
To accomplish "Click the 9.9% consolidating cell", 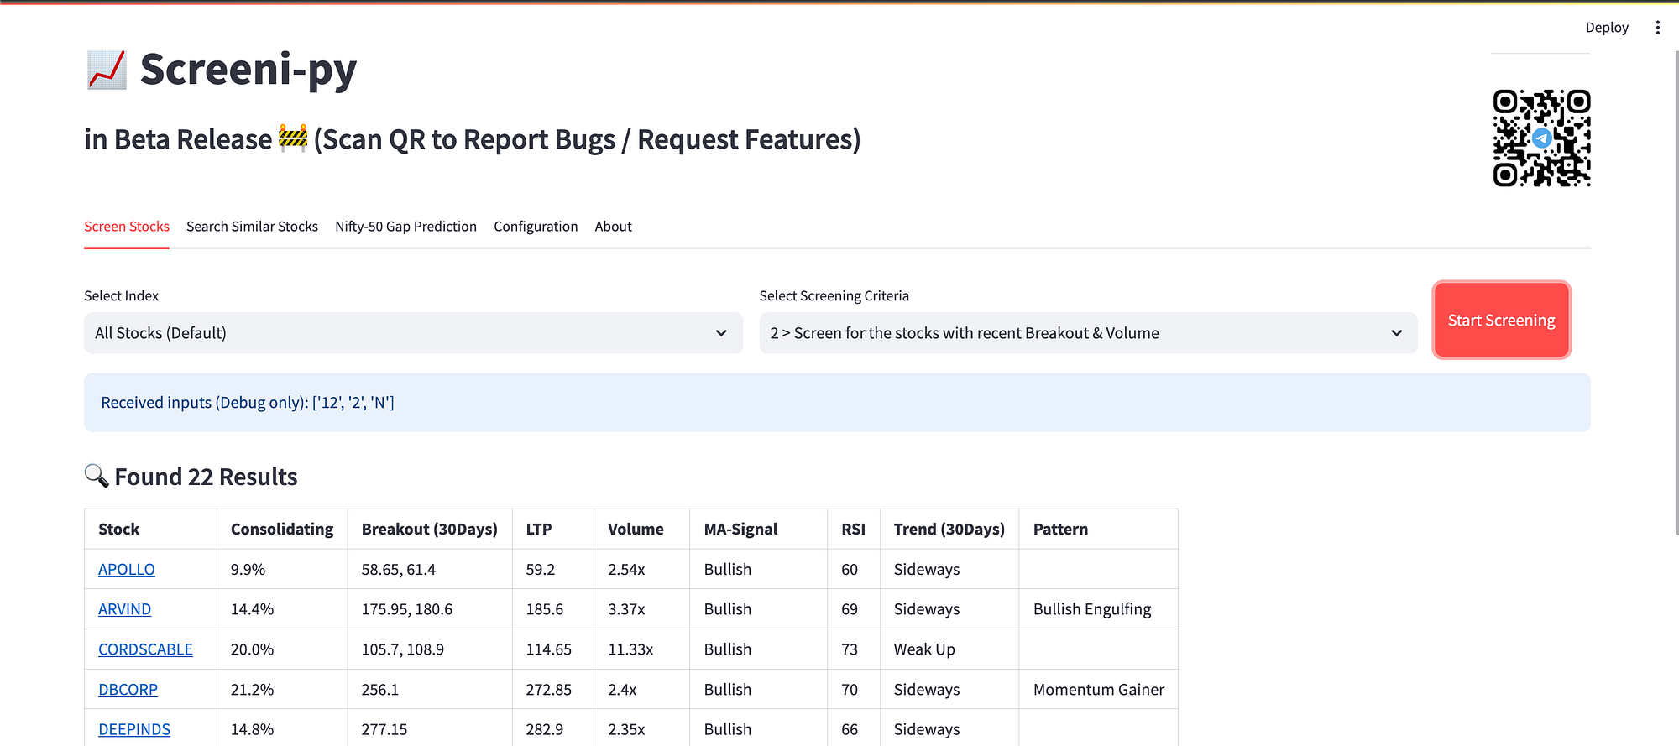I will click(x=282, y=569).
